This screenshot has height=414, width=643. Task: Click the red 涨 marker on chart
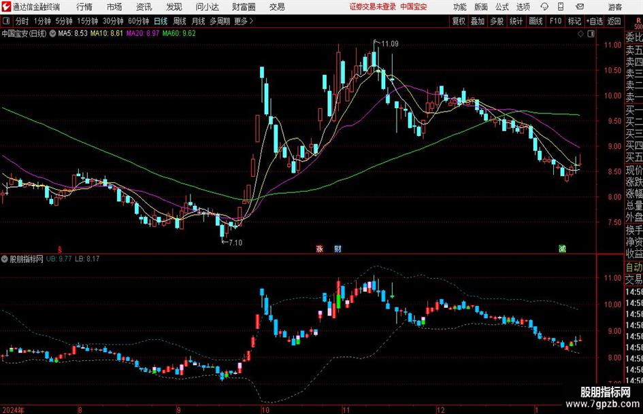point(319,248)
